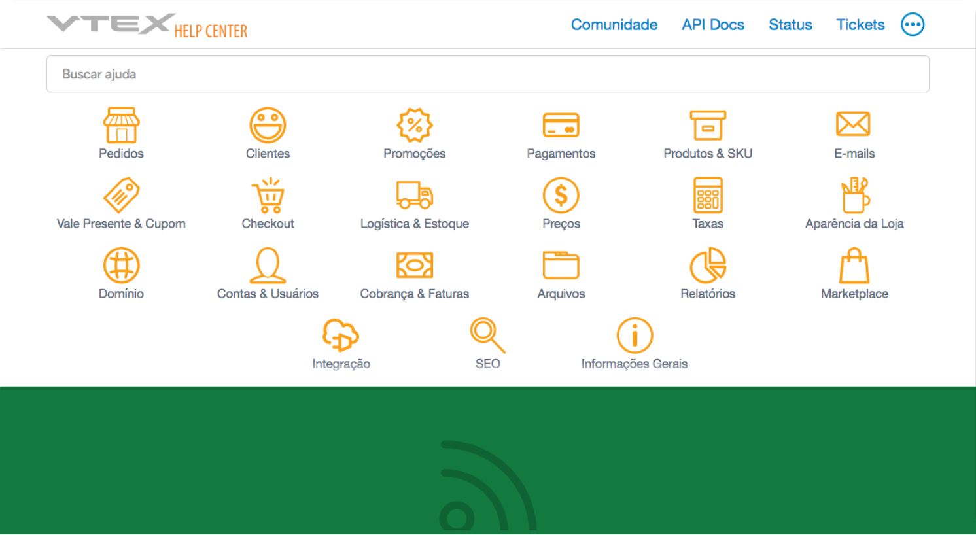Click the blue ellipsis more options button
The image size is (976, 535).
(x=912, y=24)
